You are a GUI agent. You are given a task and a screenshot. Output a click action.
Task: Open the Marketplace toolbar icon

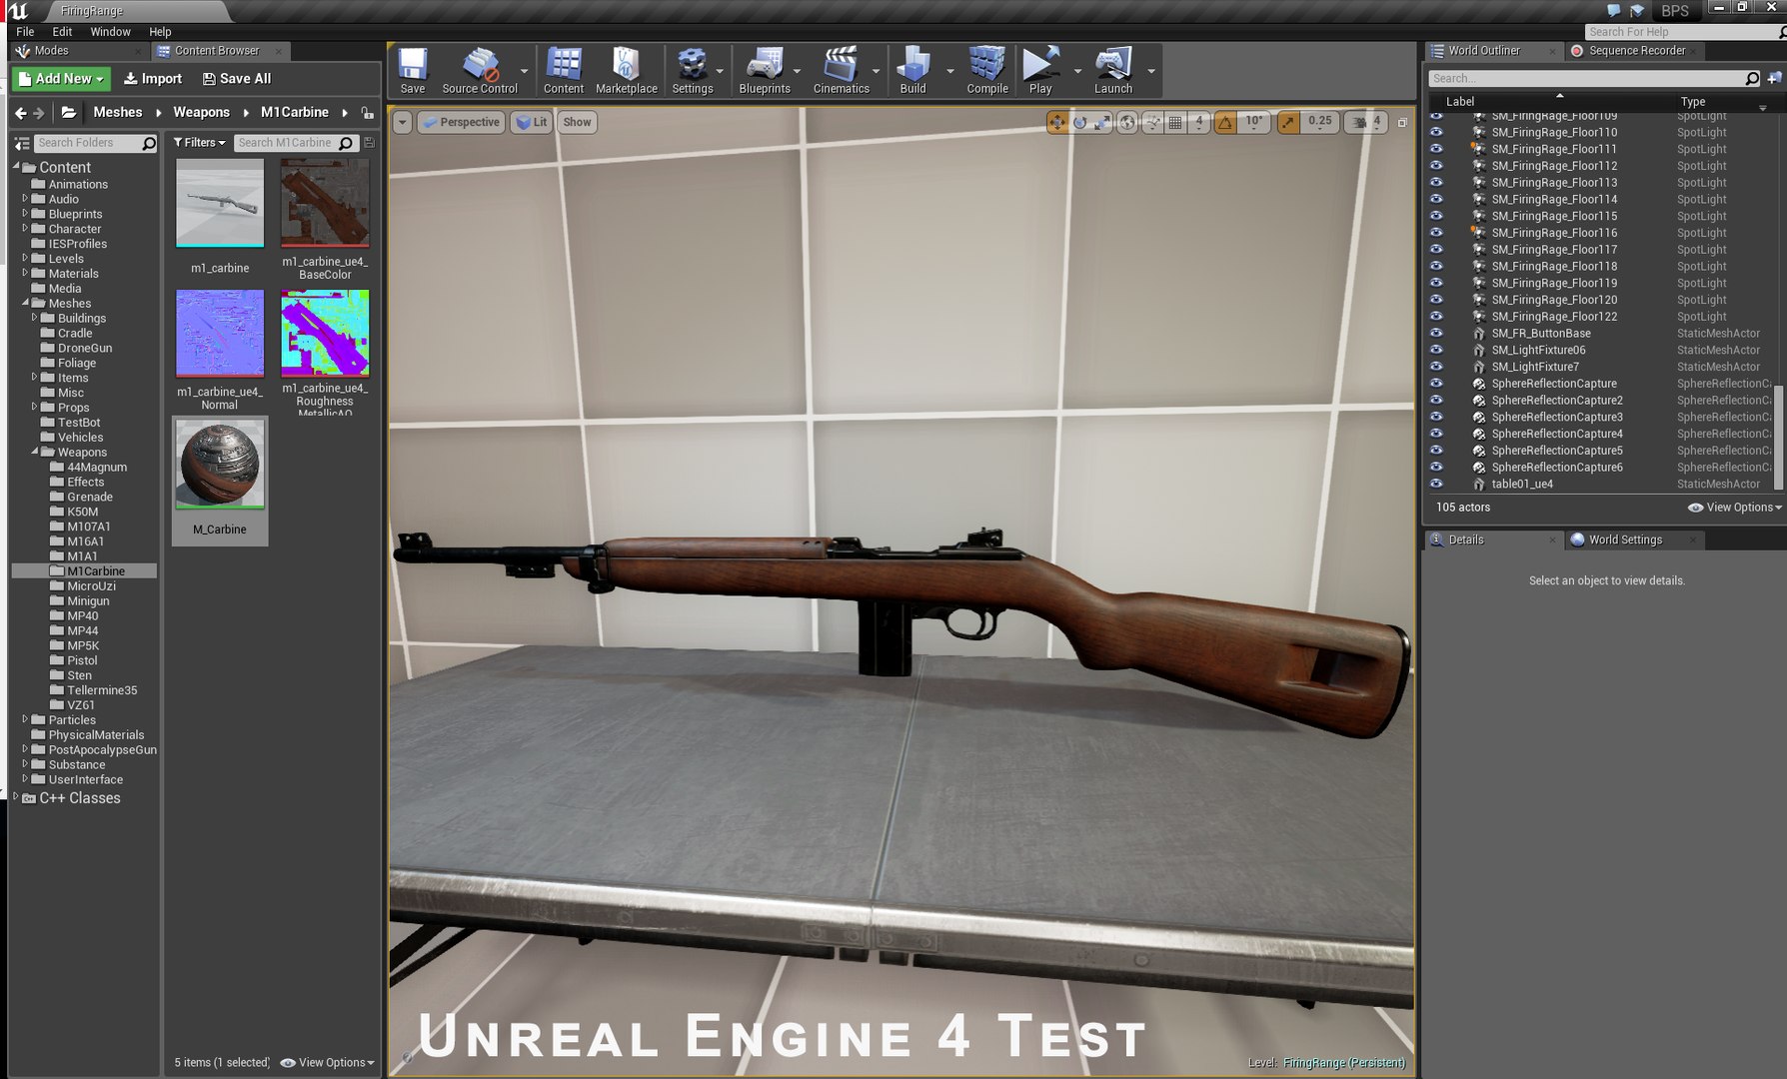tap(627, 71)
